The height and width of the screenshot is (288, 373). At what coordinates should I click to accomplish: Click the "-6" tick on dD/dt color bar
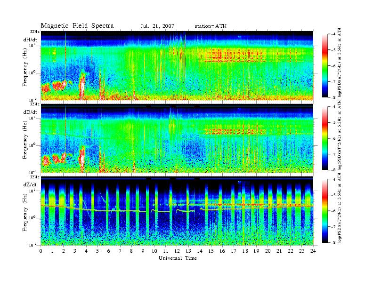tap(333, 138)
